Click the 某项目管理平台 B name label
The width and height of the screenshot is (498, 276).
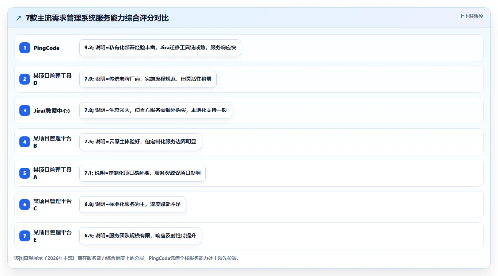tap(53, 142)
